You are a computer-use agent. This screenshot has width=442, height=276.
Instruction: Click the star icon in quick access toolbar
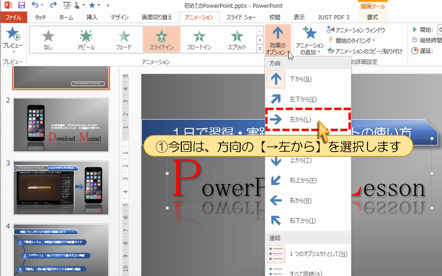tap(92, 5)
